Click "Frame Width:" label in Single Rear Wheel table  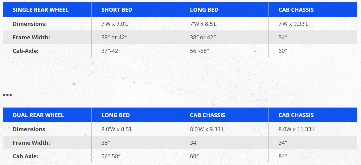pyautogui.click(x=31, y=37)
